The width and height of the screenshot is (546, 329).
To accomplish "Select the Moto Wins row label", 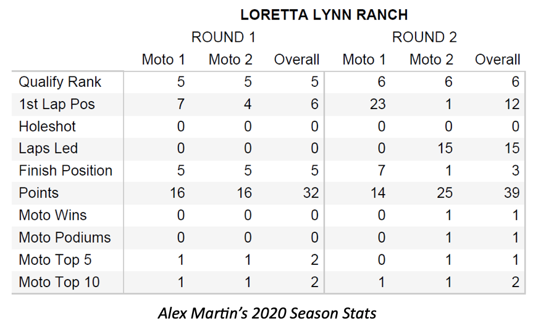I will (52, 215).
